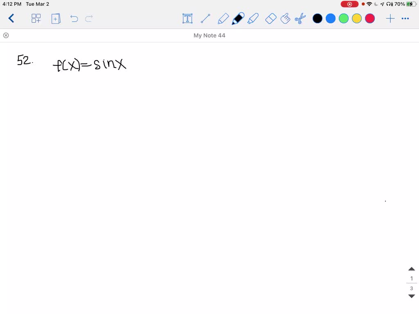The width and height of the screenshot is (419, 314).
Task: Tap the My Note 44 title
Action: pos(209,35)
